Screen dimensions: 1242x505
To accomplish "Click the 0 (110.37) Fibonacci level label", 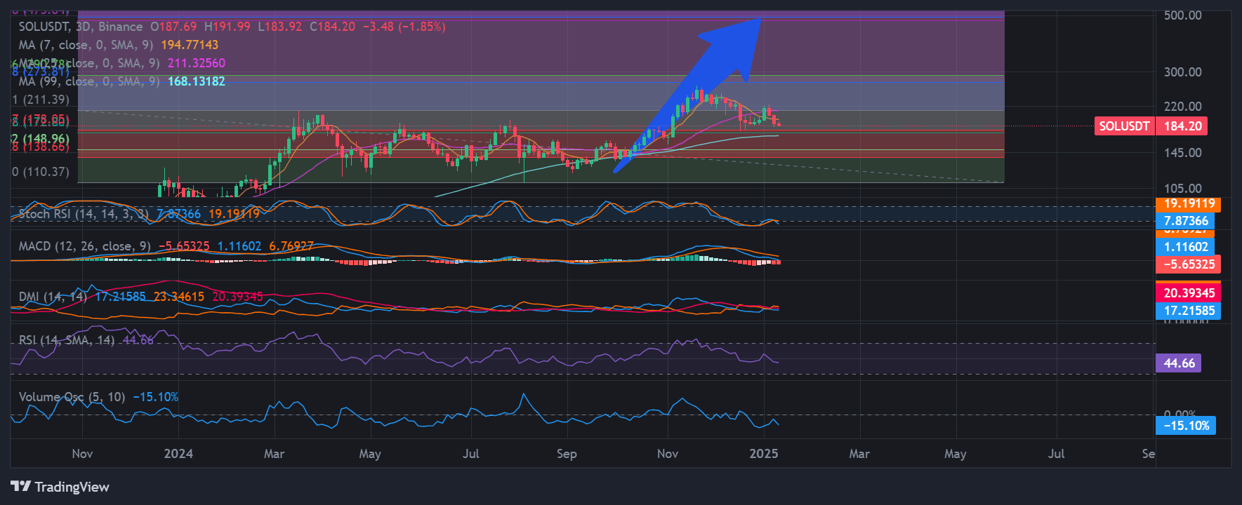I will click(x=41, y=172).
